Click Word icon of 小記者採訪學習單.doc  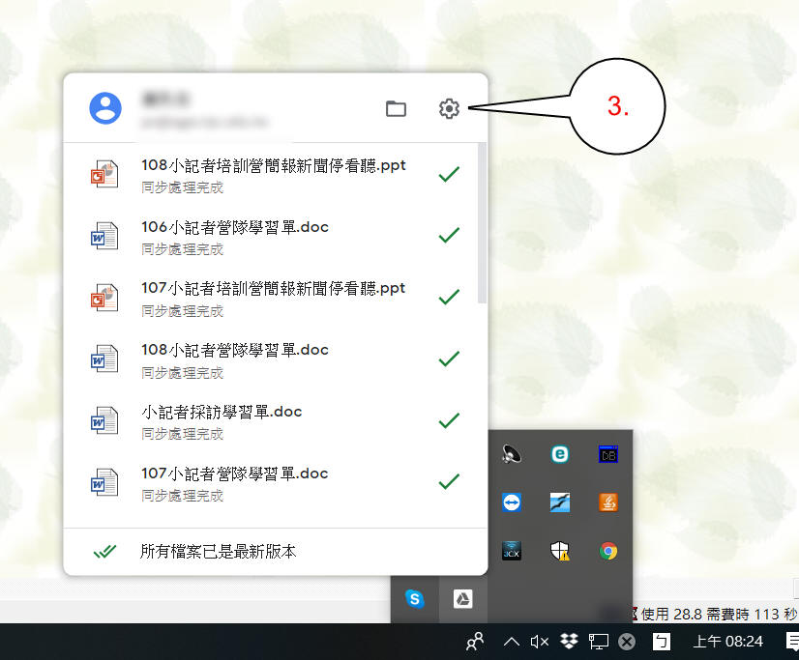coord(104,420)
